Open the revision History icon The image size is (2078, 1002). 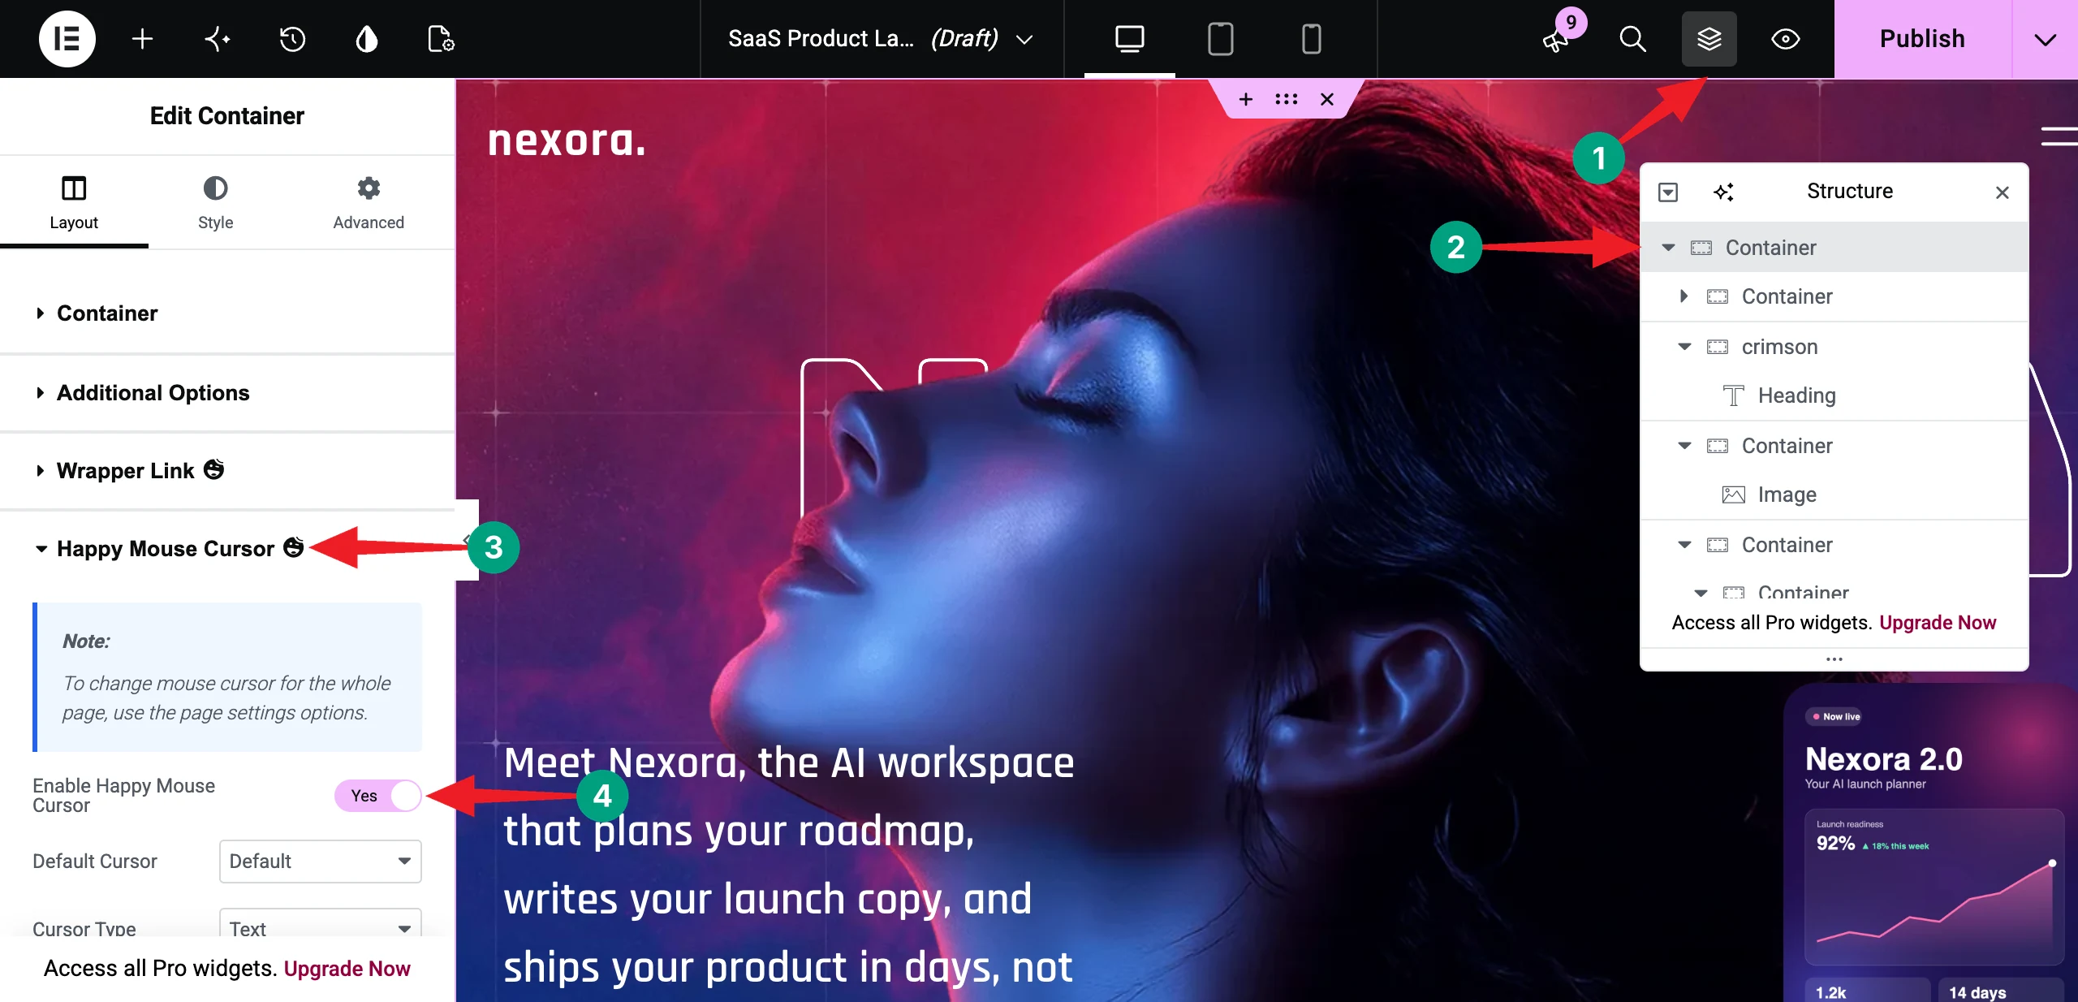(x=292, y=38)
